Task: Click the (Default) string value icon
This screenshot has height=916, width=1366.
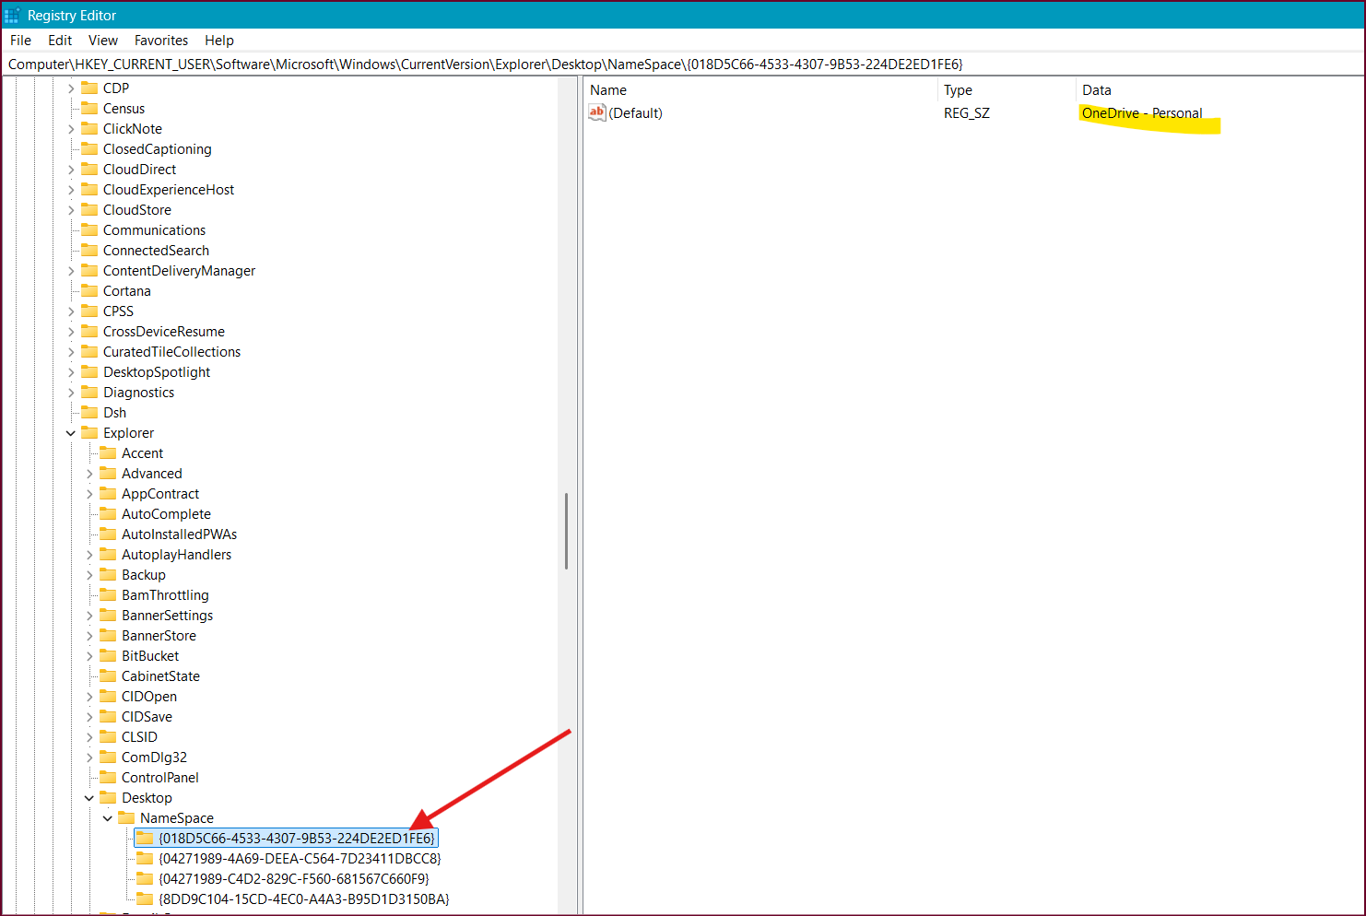Action: (x=597, y=112)
